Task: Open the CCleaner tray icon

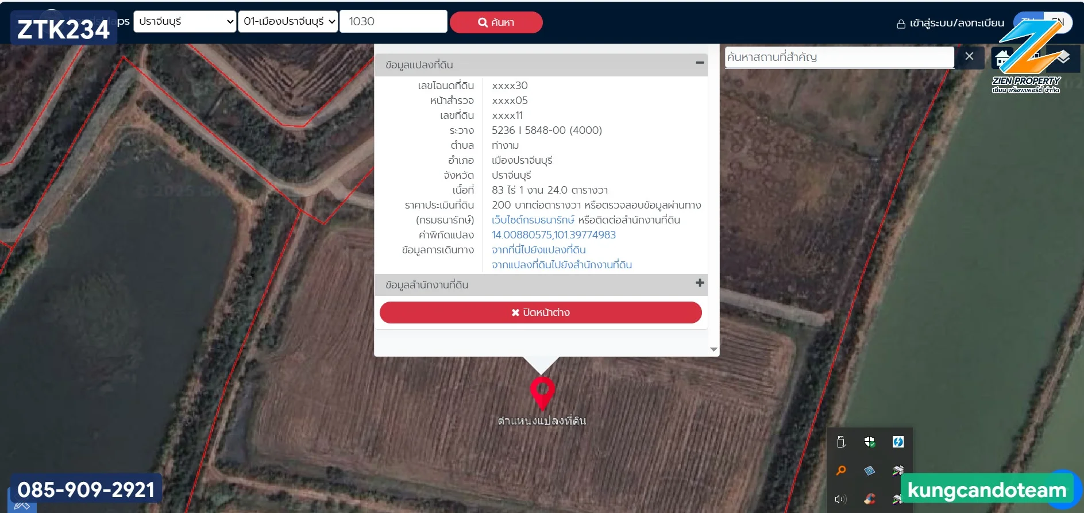Action: click(869, 499)
